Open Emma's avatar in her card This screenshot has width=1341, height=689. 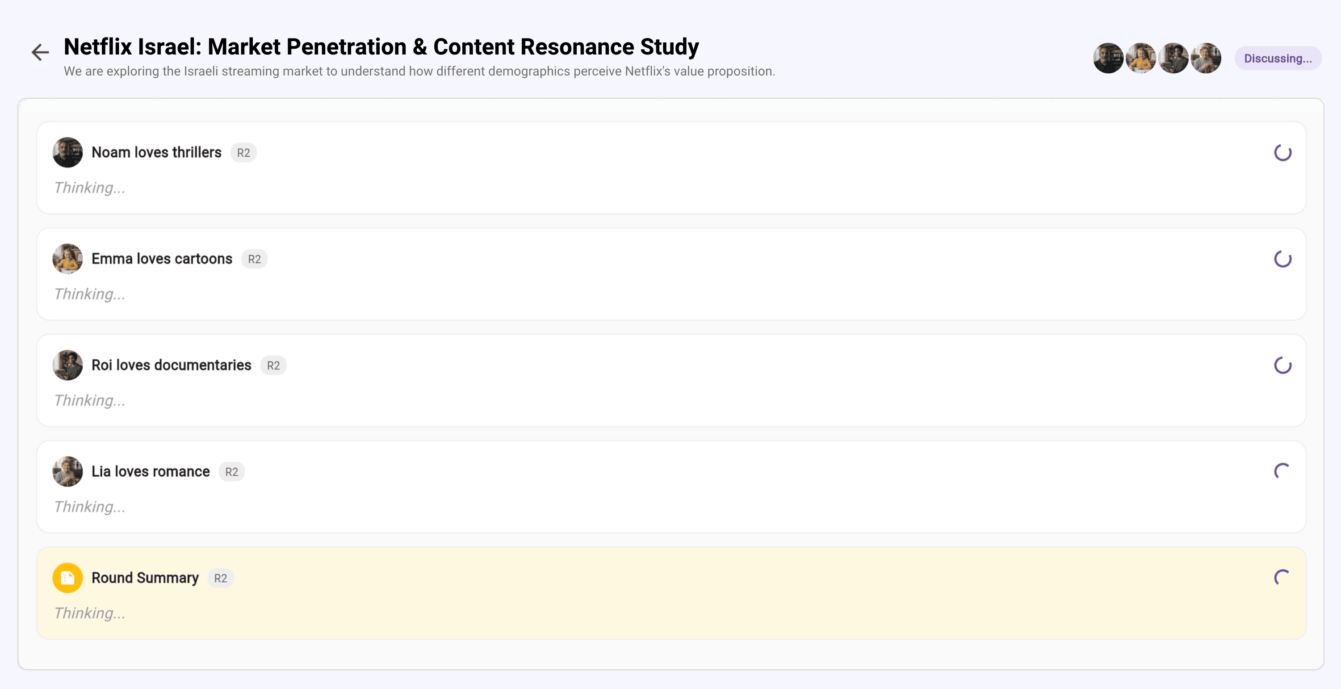pyautogui.click(x=67, y=259)
